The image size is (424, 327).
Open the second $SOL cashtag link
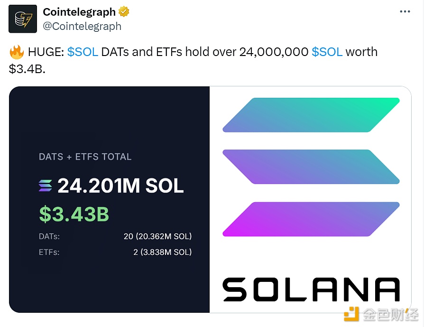pos(326,51)
